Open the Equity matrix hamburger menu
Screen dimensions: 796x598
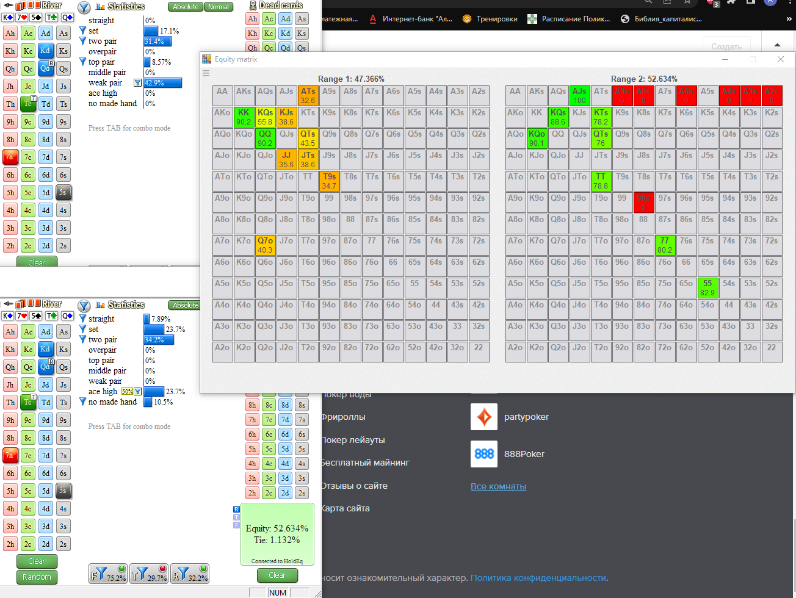click(206, 73)
